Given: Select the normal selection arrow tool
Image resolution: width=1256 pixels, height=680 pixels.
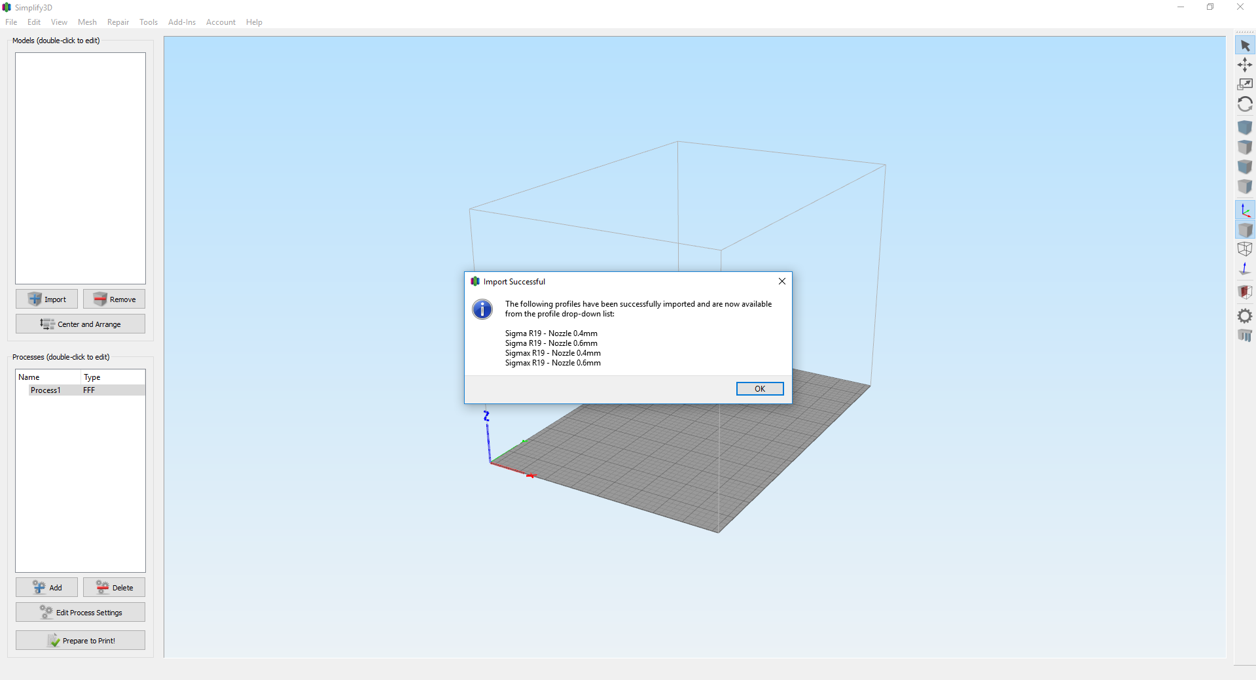Looking at the screenshot, I should pyautogui.click(x=1245, y=46).
